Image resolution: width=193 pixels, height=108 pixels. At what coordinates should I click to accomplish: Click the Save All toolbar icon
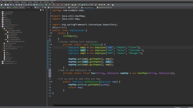8,5
